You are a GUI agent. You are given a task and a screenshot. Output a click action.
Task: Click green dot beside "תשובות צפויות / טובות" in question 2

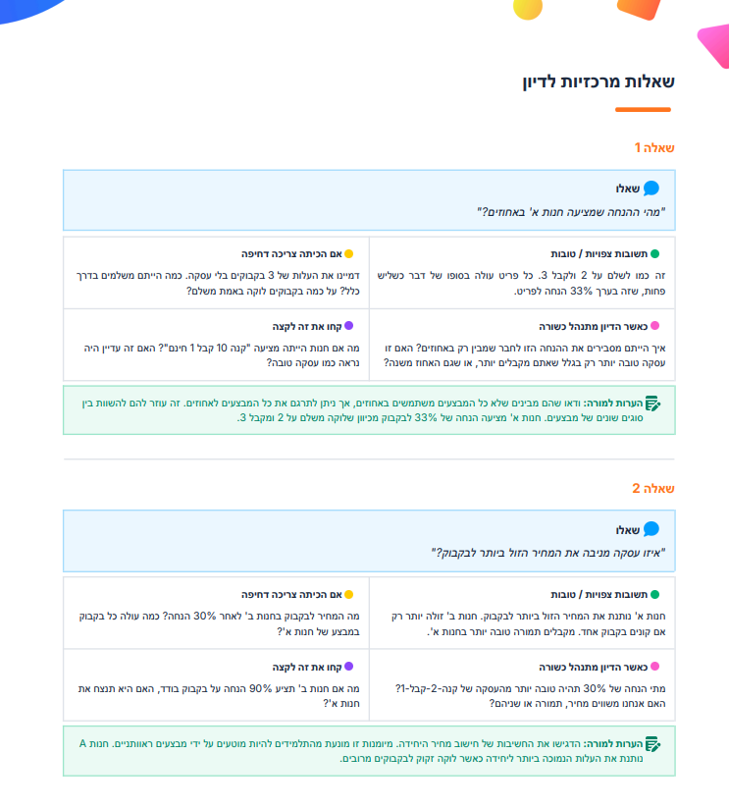tap(655, 595)
